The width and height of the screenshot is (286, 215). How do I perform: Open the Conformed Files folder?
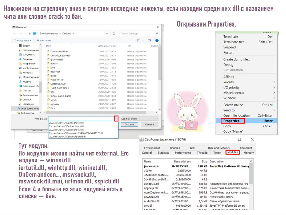click(x=59, y=52)
